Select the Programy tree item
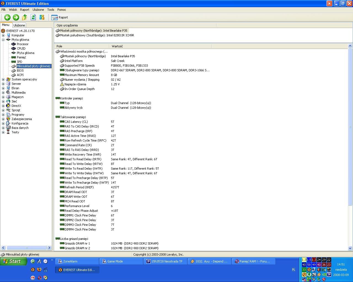Screen dimensions: 353x282 [18, 115]
